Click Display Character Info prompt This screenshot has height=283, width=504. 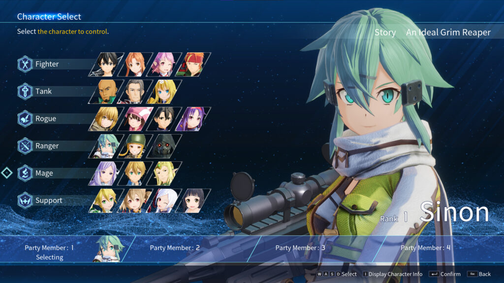(392, 274)
